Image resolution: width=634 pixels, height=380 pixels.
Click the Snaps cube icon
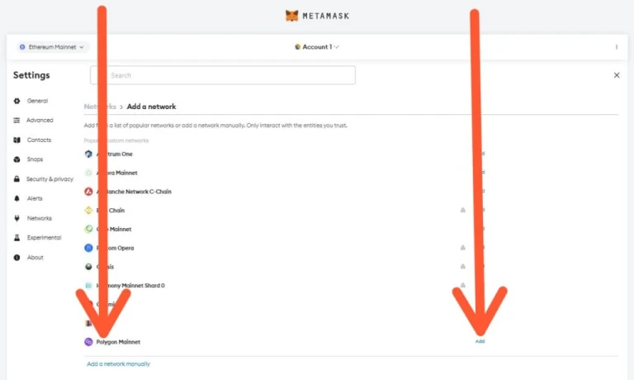(x=17, y=159)
